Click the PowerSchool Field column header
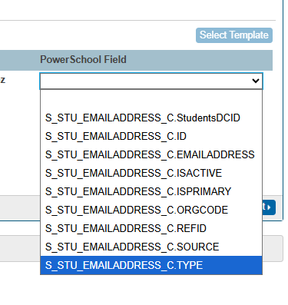The width and height of the screenshot is (288, 305). pyautogui.click(x=83, y=60)
